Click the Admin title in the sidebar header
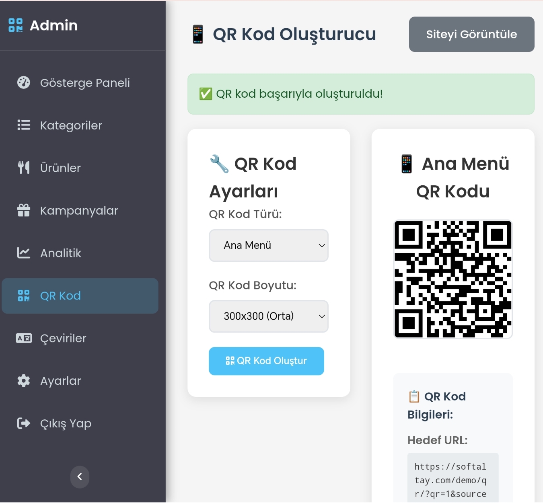The image size is (543, 503). click(x=53, y=25)
